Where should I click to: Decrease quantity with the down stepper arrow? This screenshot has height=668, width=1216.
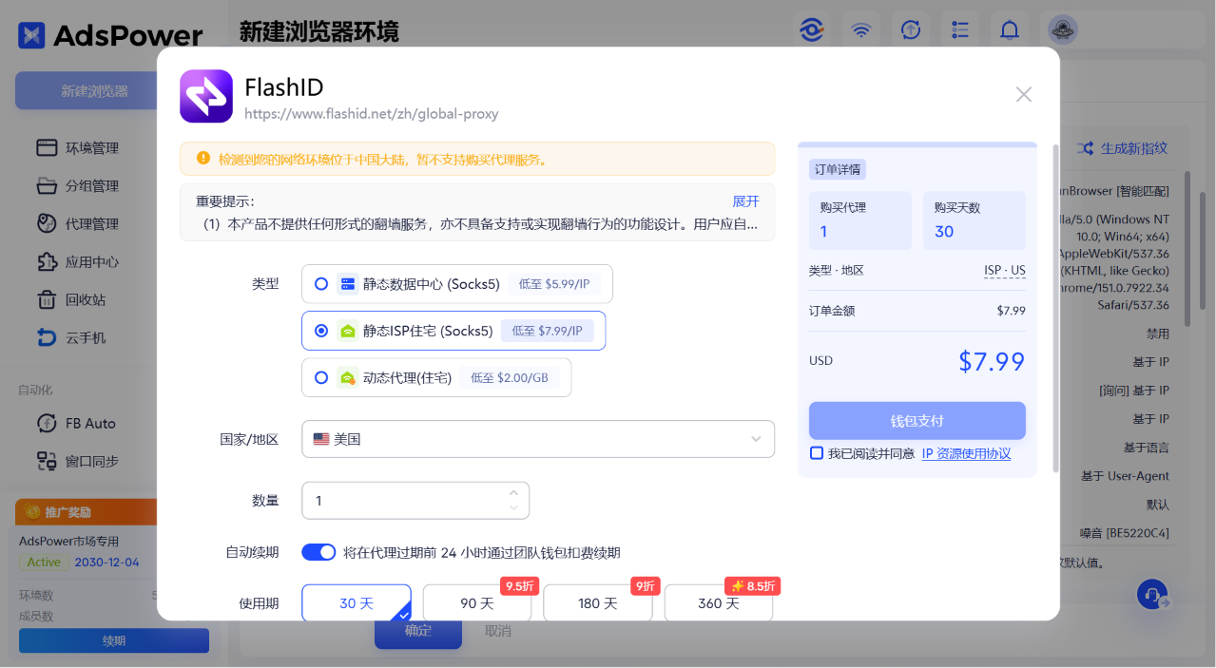(x=513, y=508)
